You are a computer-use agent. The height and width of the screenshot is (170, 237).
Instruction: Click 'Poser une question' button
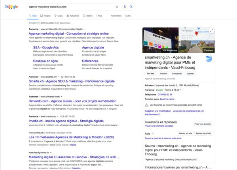[x=203, y=124]
